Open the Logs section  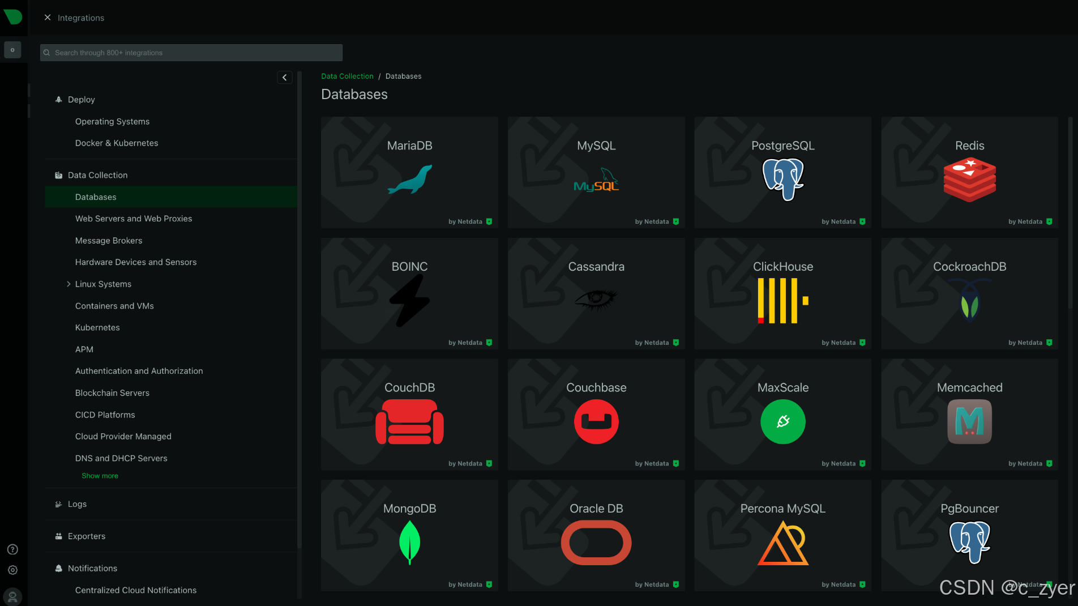tap(77, 504)
